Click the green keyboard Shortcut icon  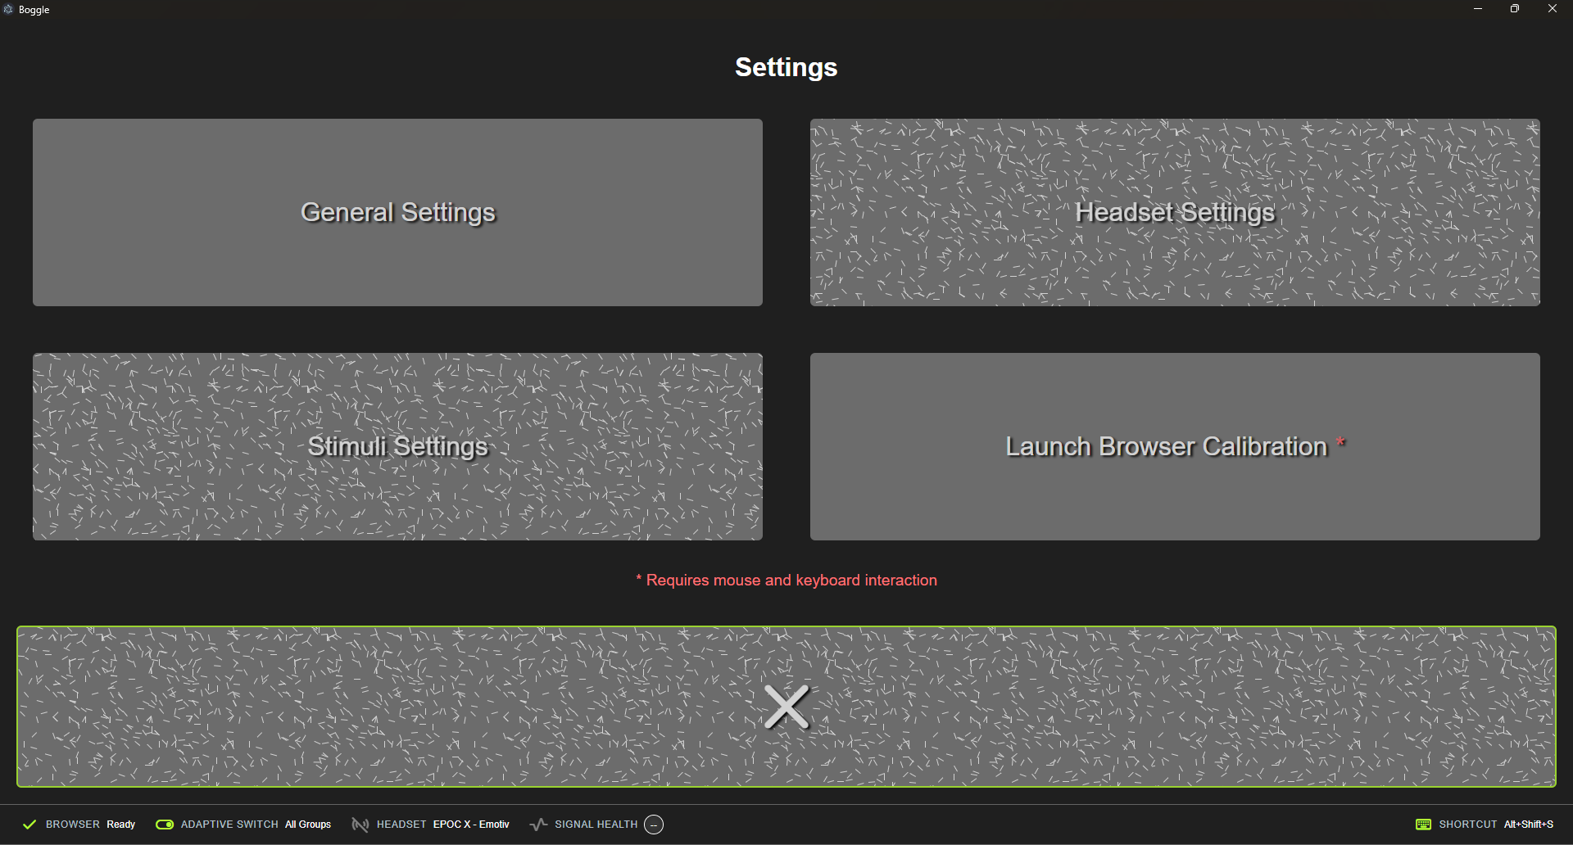[1424, 824]
